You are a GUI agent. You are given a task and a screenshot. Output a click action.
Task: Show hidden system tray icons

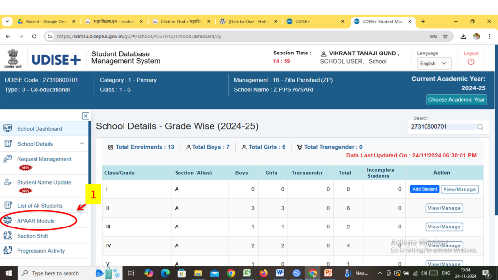380,273
